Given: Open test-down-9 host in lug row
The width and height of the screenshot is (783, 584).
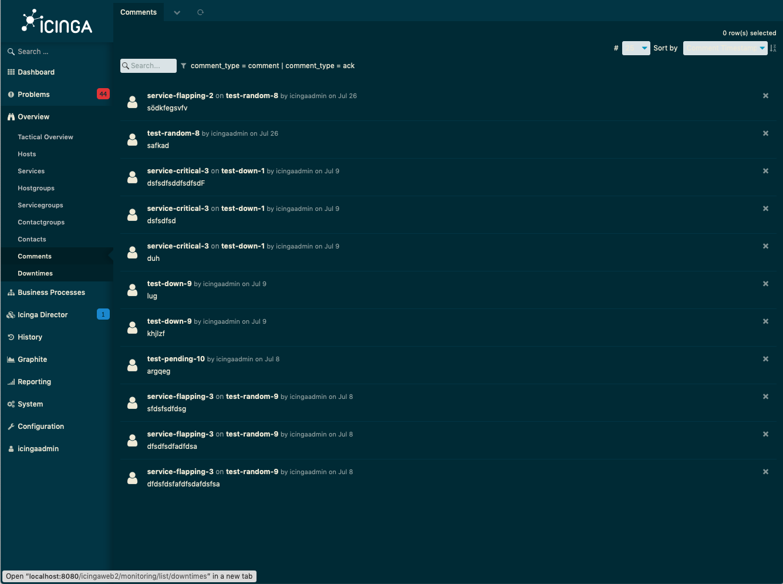Looking at the screenshot, I should pos(169,284).
